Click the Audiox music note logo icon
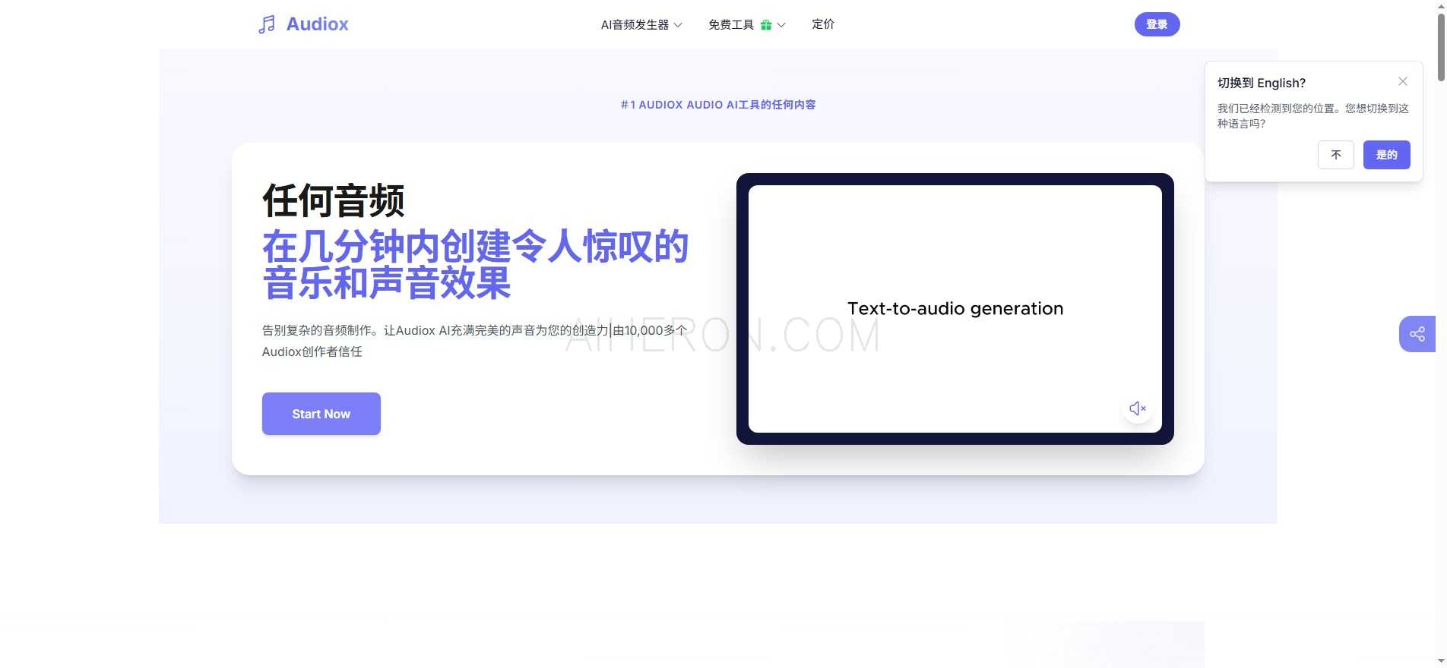 [x=267, y=24]
